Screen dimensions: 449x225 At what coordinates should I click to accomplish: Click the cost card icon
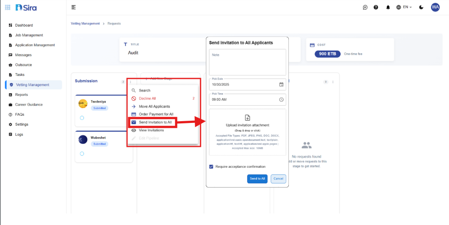[x=312, y=45]
